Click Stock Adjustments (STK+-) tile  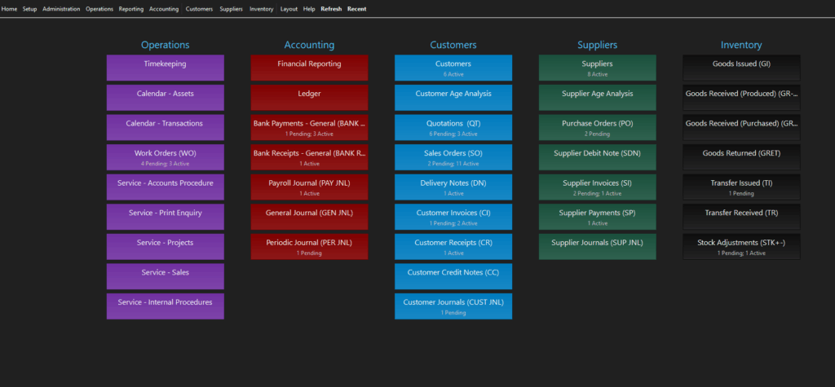coord(741,247)
